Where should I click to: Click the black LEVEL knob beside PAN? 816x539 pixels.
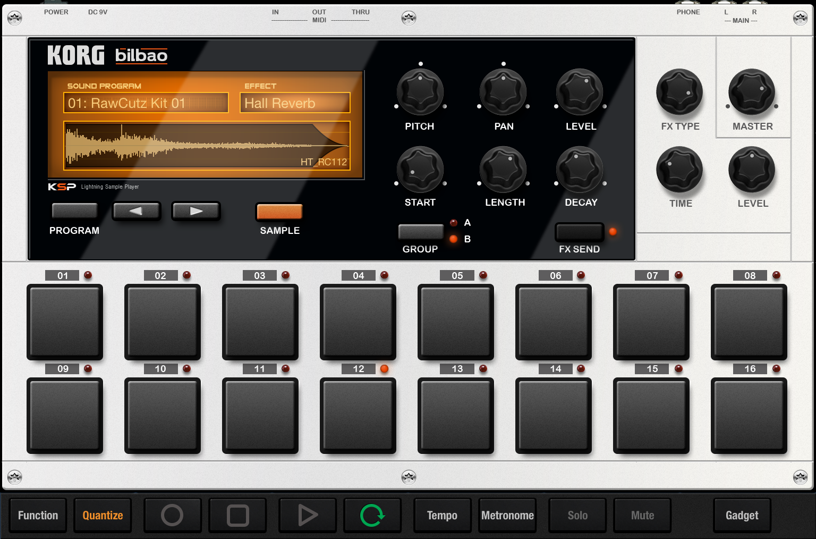click(580, 91)
